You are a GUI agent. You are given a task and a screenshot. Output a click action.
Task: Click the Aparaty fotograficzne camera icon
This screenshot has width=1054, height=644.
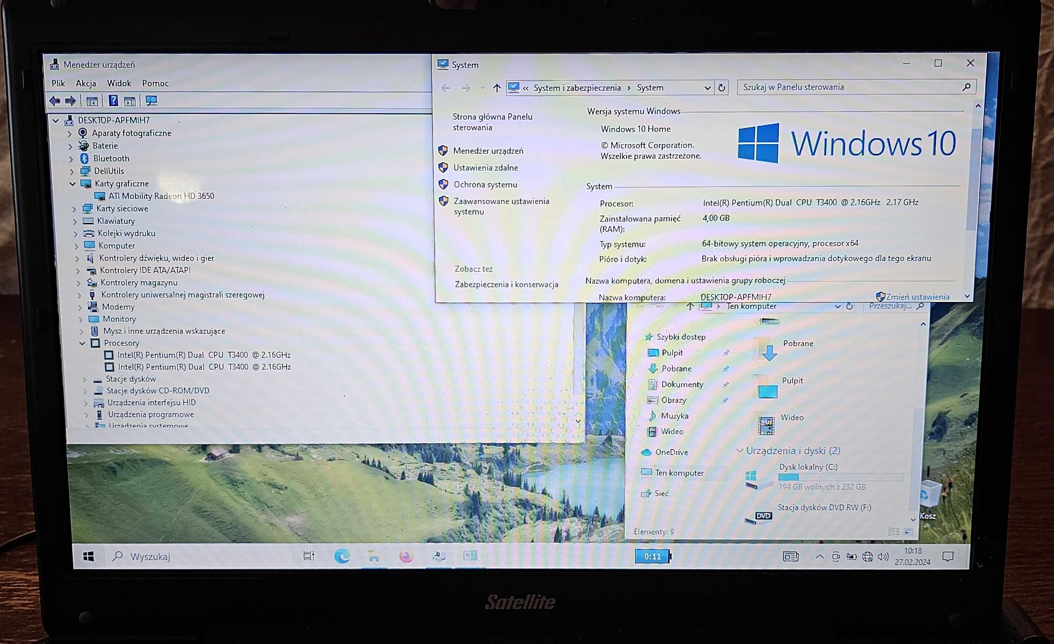pyautogui.click(x=82, y=133)
